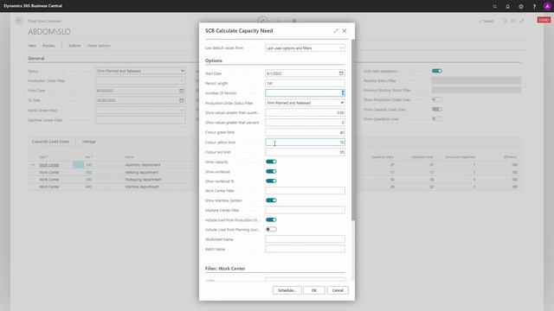Click the collapse arrows icon on the background page
This screenshot has width=554, height=311.
tap(522, 21)
